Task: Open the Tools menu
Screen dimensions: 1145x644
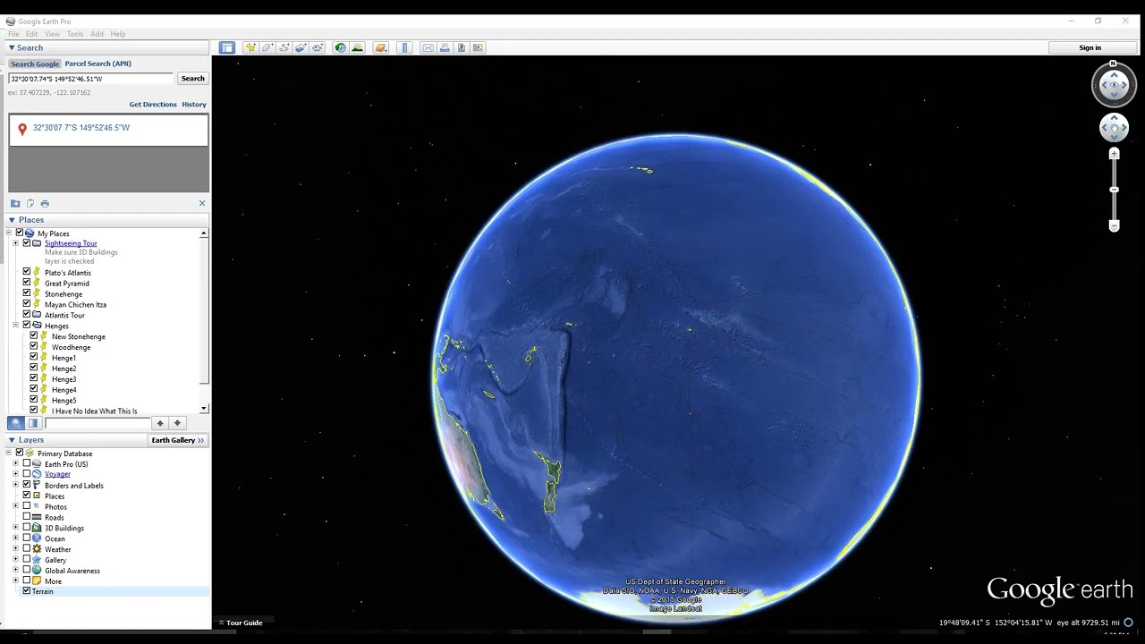Action: click(x=75, y=34)
